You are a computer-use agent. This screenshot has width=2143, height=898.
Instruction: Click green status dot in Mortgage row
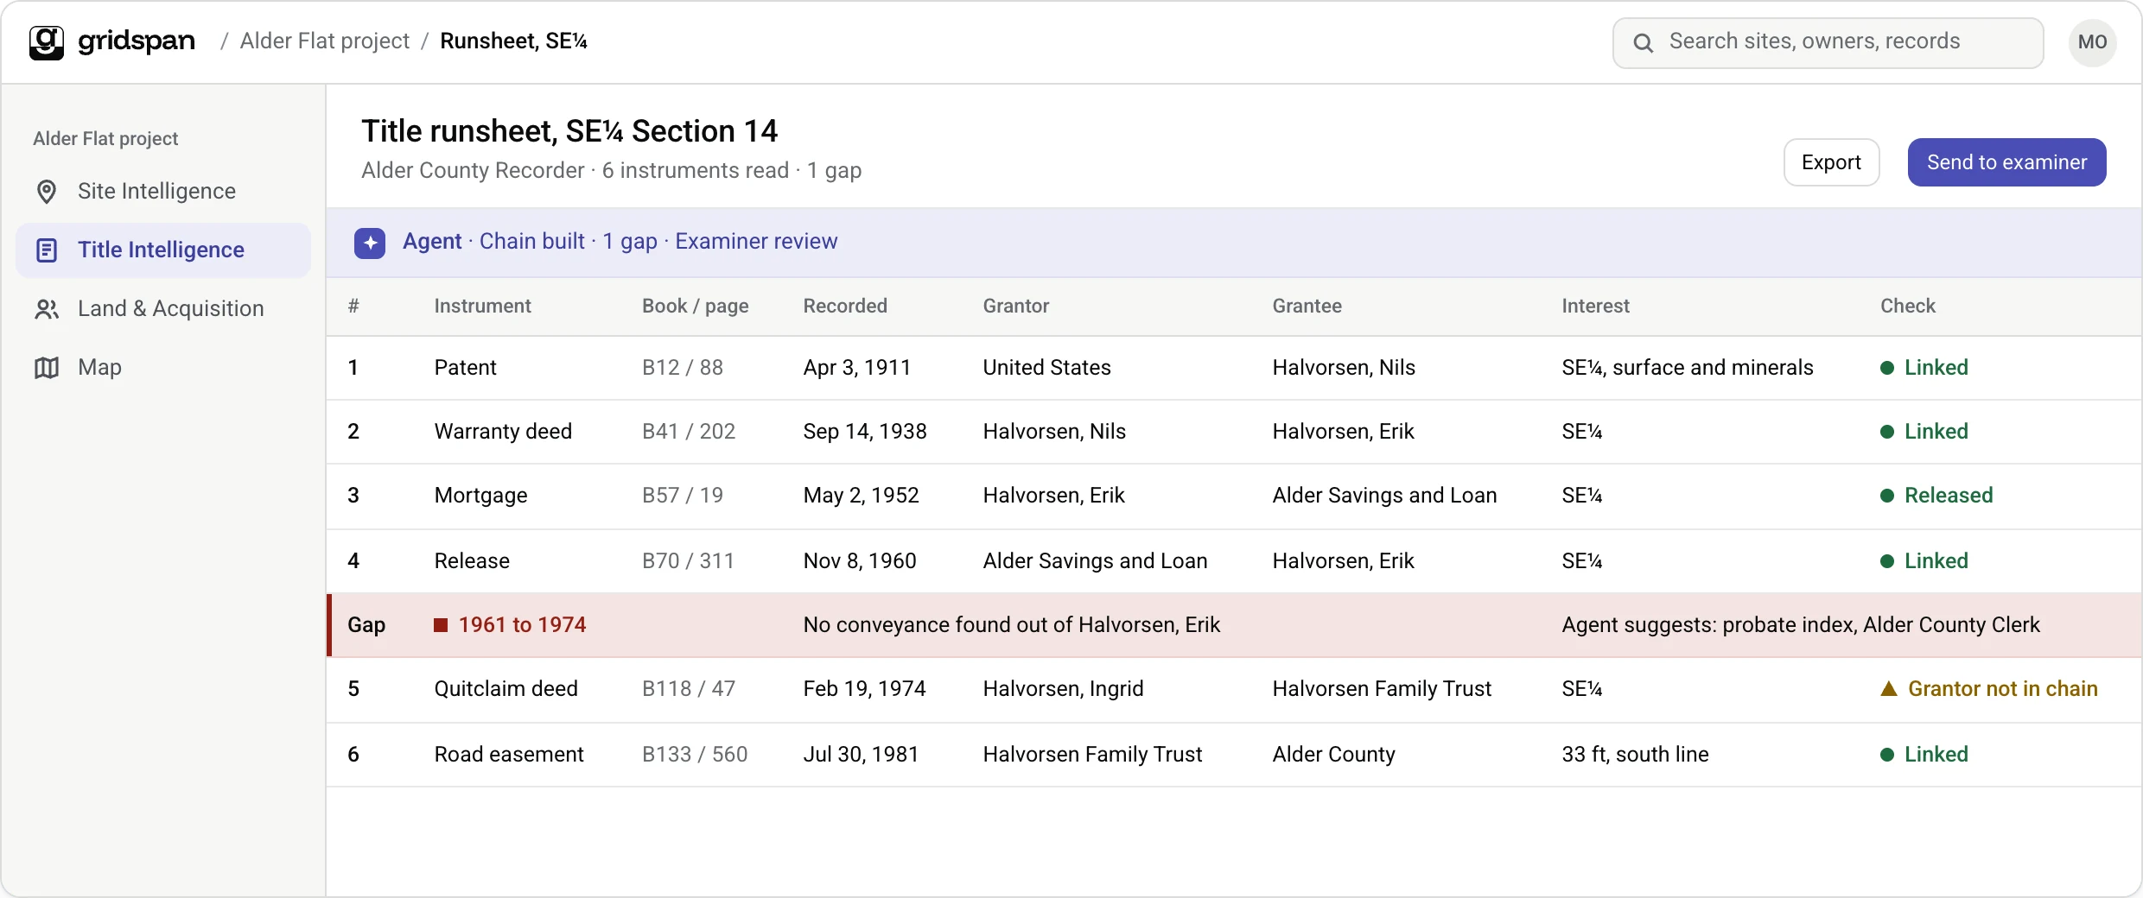coord(1887,496)
